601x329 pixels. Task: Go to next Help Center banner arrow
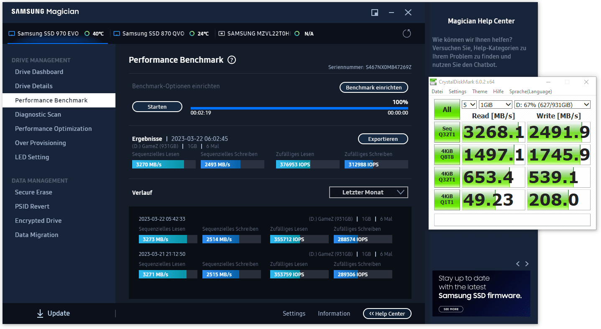[527, 264]
